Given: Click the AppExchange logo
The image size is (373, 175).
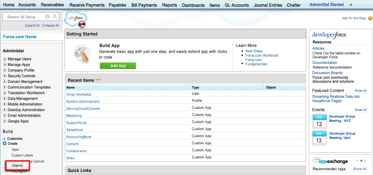Looking at the screenshot, I should pos(330,161).
